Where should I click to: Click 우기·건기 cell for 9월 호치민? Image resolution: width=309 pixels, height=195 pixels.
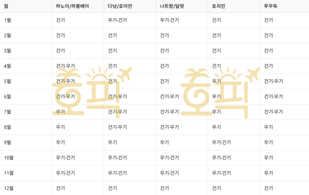[222, 142]
